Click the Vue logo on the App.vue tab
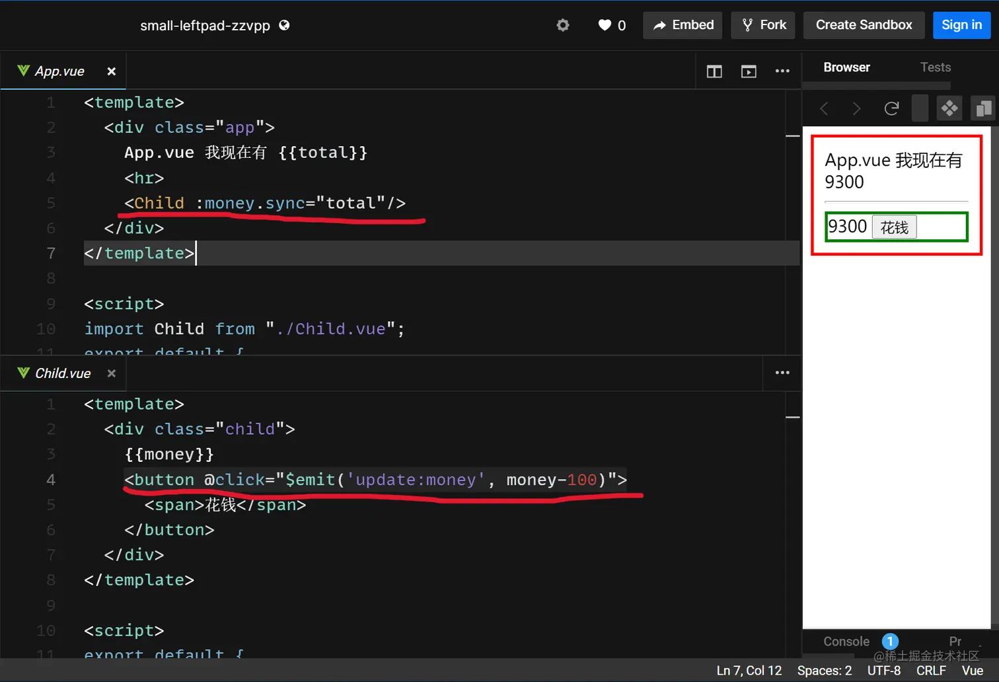This screenshot has width=999, height=682. pos(22,71)
